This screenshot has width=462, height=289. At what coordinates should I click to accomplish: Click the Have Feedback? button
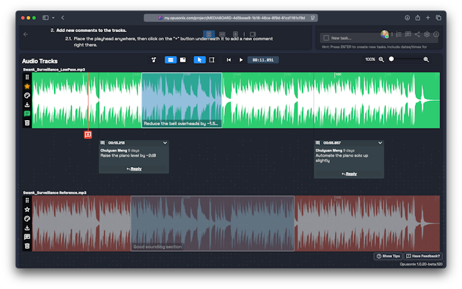click(423, 256)
